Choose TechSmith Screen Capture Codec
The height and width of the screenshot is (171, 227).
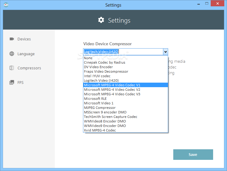(x=126, y=117)
